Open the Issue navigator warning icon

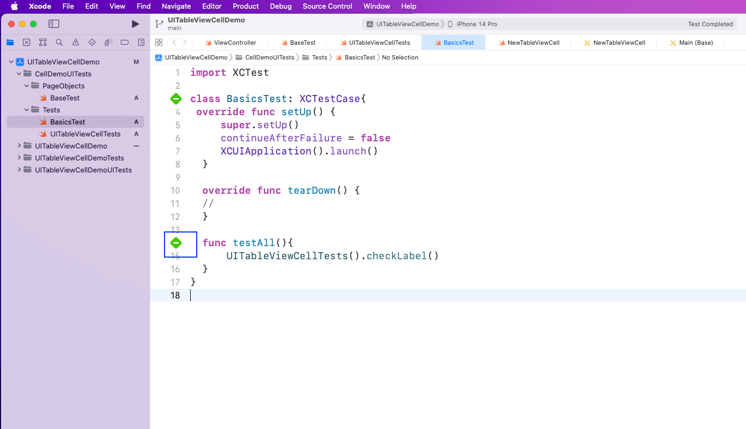tap(75, 43)
